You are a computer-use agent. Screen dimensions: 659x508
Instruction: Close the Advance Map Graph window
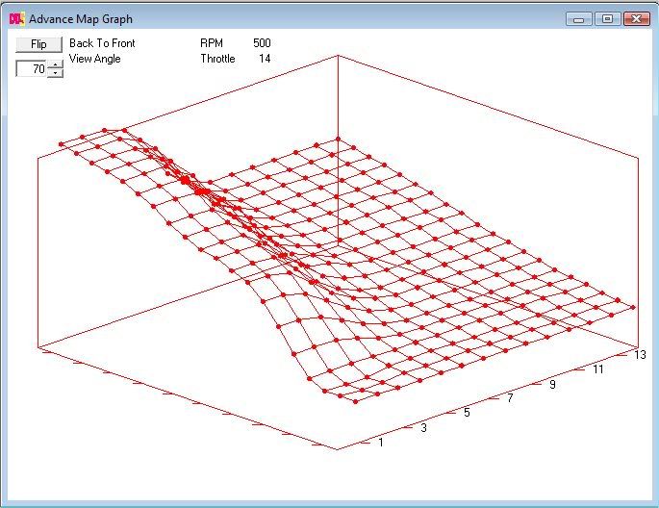pos(636,18)
